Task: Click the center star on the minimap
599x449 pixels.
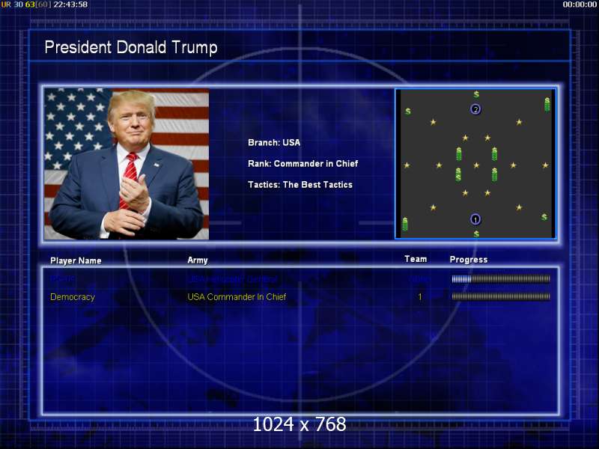Action: click(x=476, y=165)
